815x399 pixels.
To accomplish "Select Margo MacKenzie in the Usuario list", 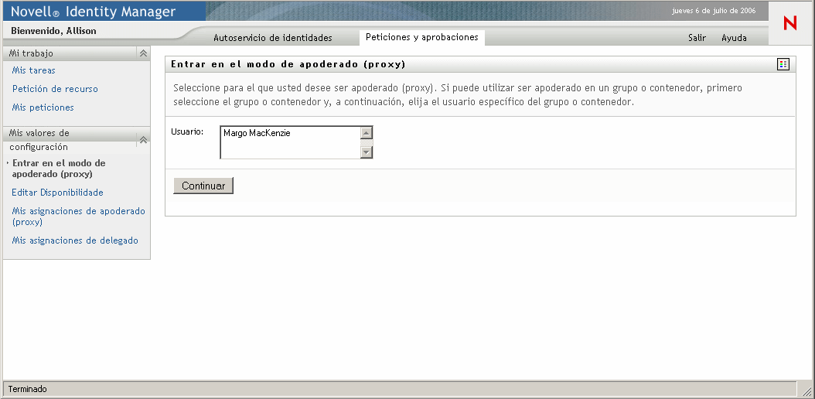I will coord(257,134).
